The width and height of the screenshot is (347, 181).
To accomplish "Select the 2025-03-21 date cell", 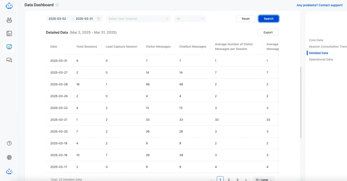I will coord(59,120).
